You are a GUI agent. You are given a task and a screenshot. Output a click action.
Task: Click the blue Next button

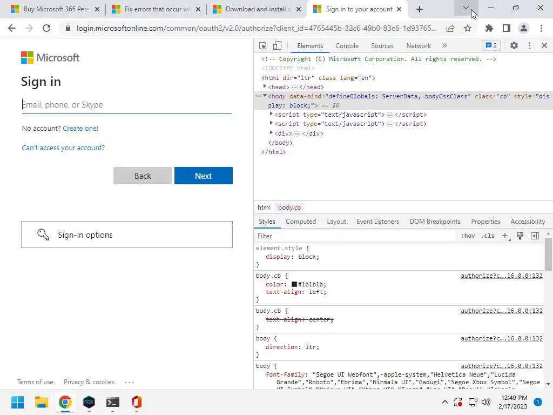pos(204,176)
